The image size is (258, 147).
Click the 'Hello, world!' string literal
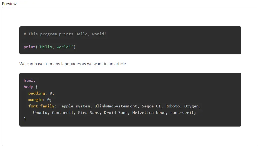pos(56,47)
